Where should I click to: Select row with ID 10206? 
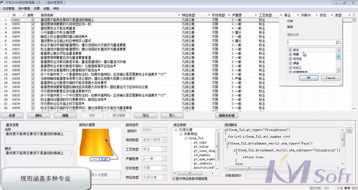tap(178, 32)
